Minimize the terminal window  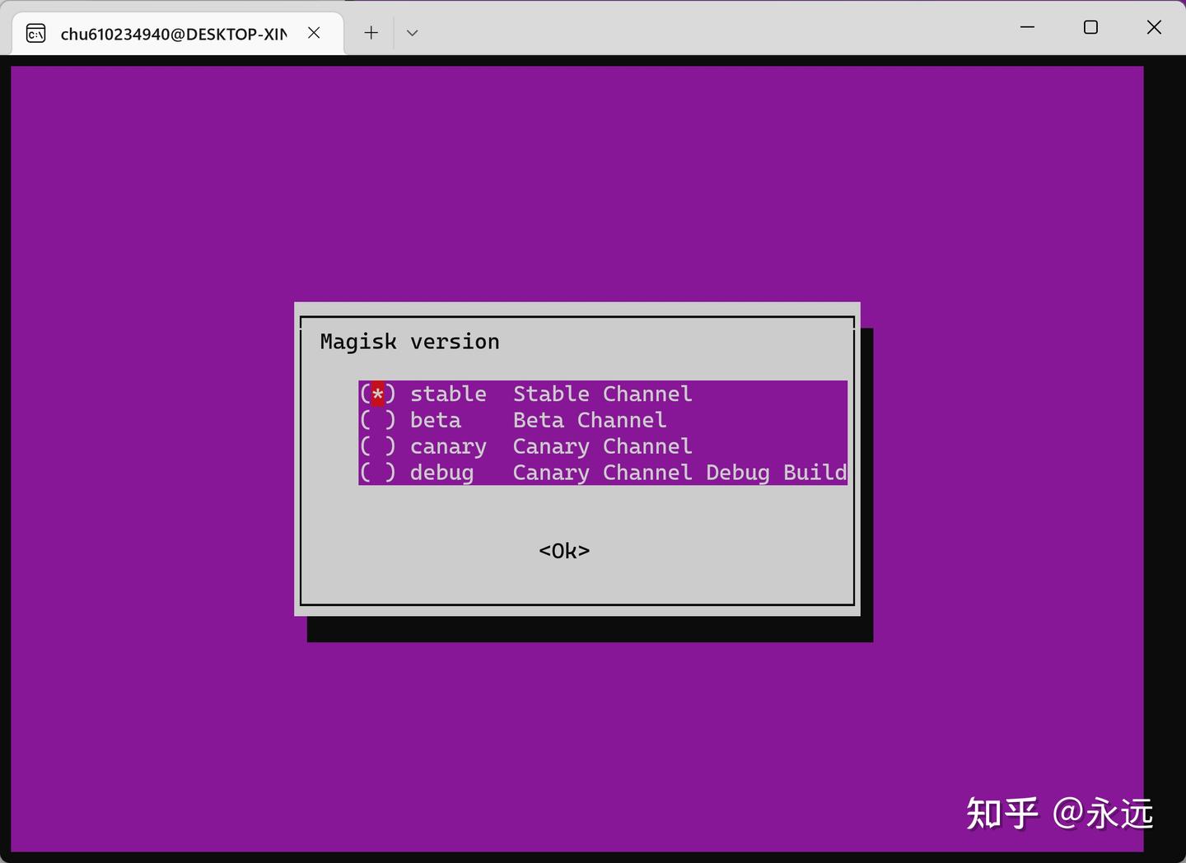[x=1027, y=26]
